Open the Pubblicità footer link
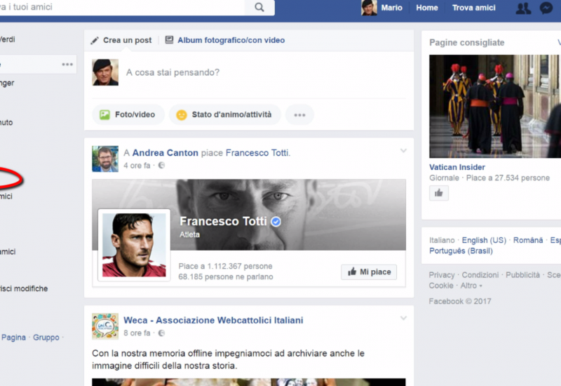This screenshot has height=386, width=561. point(522,275)
